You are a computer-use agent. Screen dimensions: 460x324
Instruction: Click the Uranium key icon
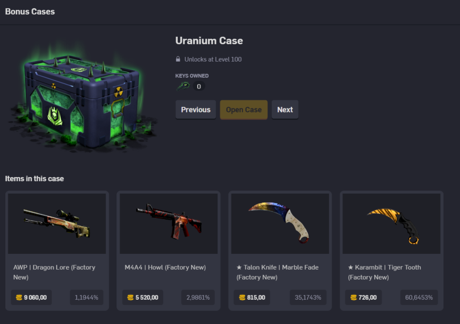tap(183, 86)
